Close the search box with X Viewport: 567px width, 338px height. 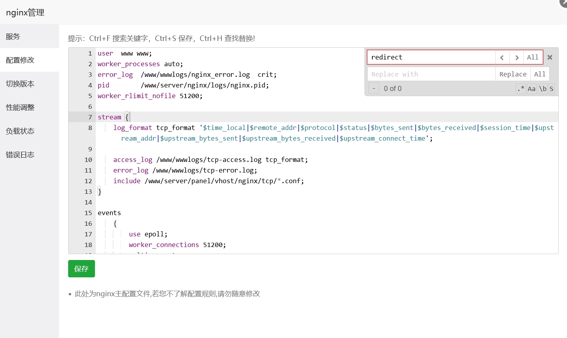[550, 58]
